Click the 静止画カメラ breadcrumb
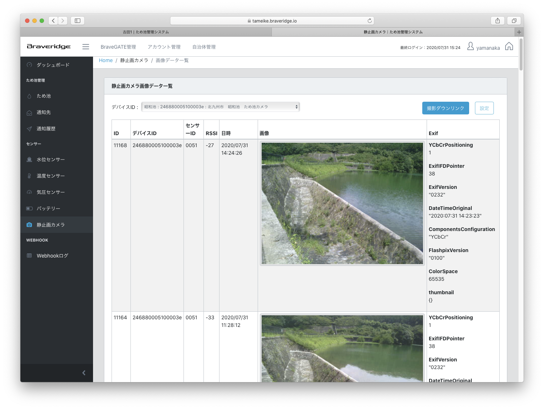Image resolution: width=544 pixels, height=409 pixels. click(134, 60)
